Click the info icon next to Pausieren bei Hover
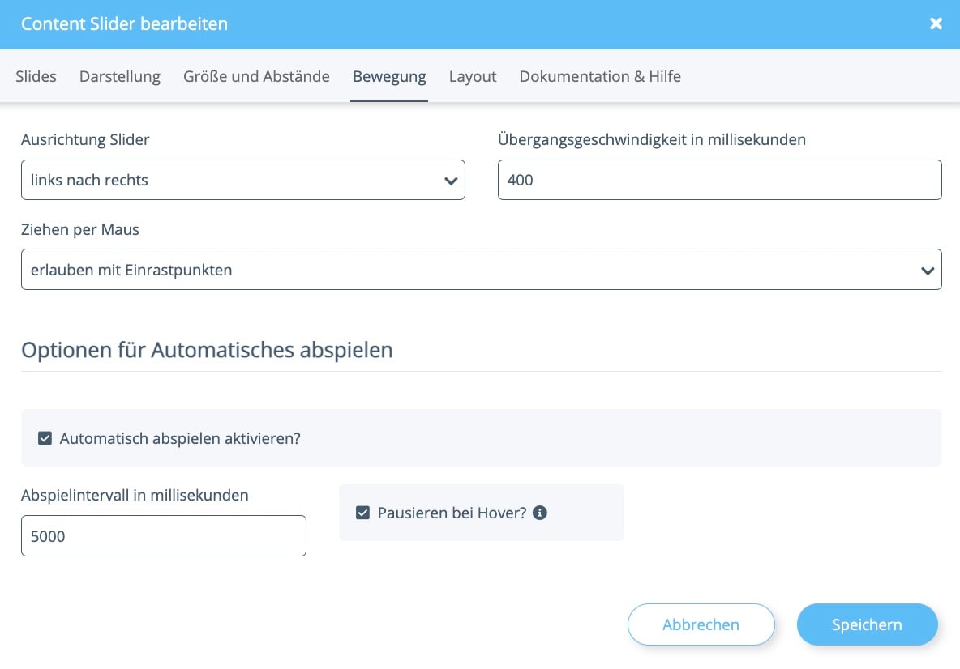This screenshot has height=669, width=960. tap(539, 513)
